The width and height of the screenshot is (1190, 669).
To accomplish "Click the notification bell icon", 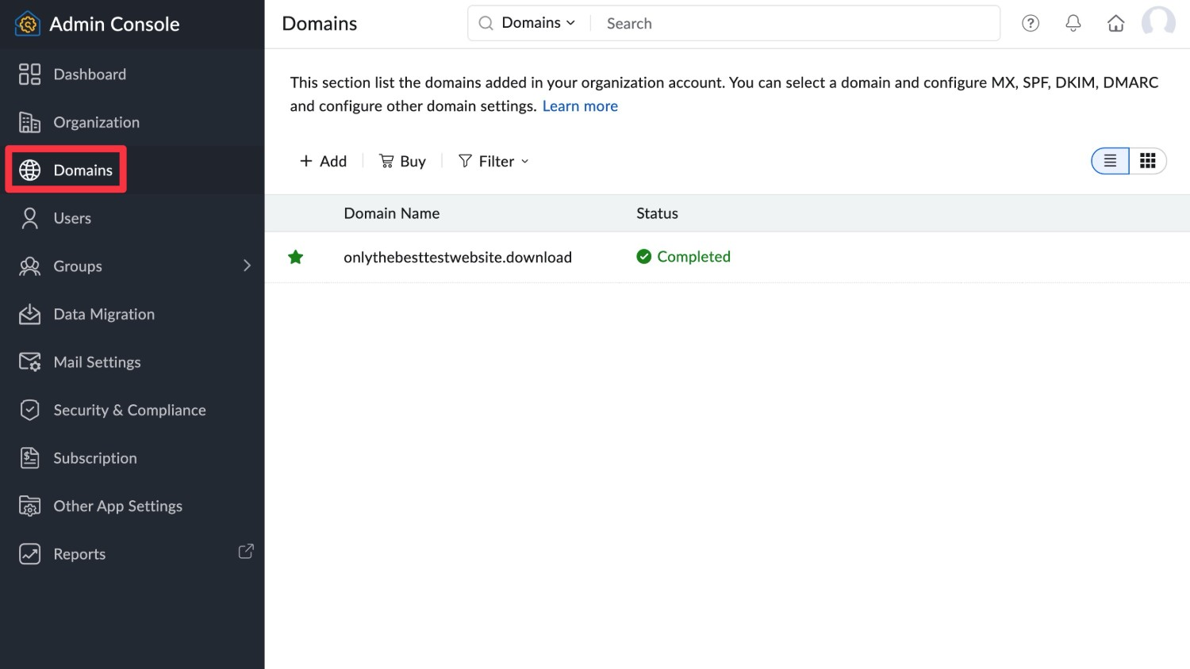I will pyautogui.click(x=1073, y=23).
